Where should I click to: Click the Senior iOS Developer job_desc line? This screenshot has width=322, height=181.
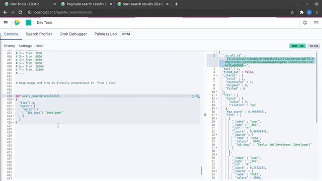coord(274,145)
